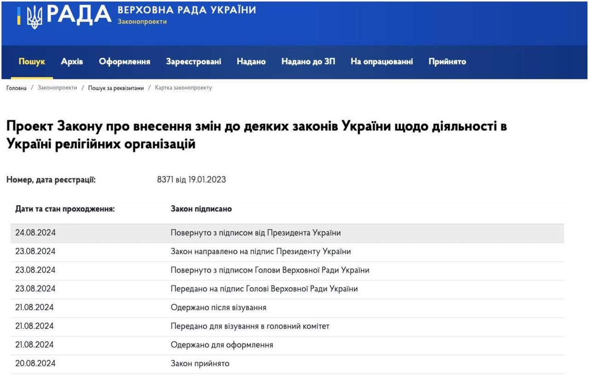
Task: Click the Головна breadcrumb link
Action: pyautogui.click(x=17, y=88)
